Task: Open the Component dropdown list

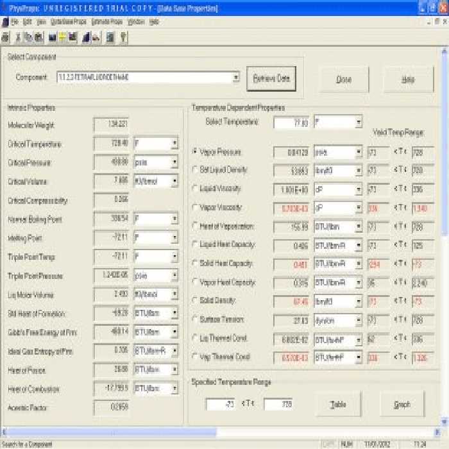Action: pos(236,78)
